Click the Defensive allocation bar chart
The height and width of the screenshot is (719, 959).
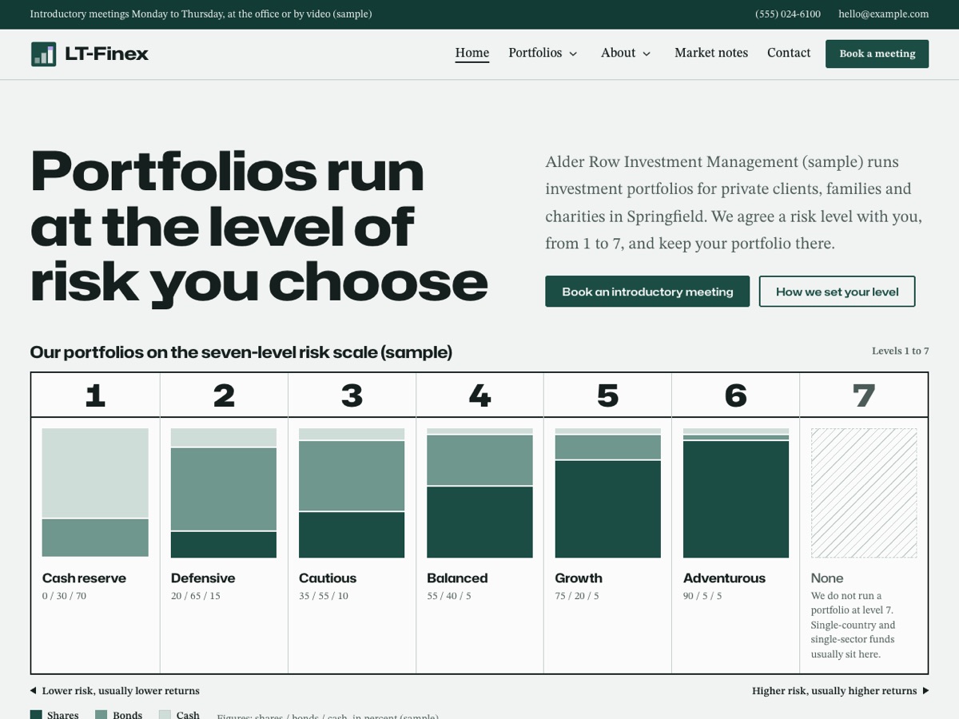tap(224, 493)
